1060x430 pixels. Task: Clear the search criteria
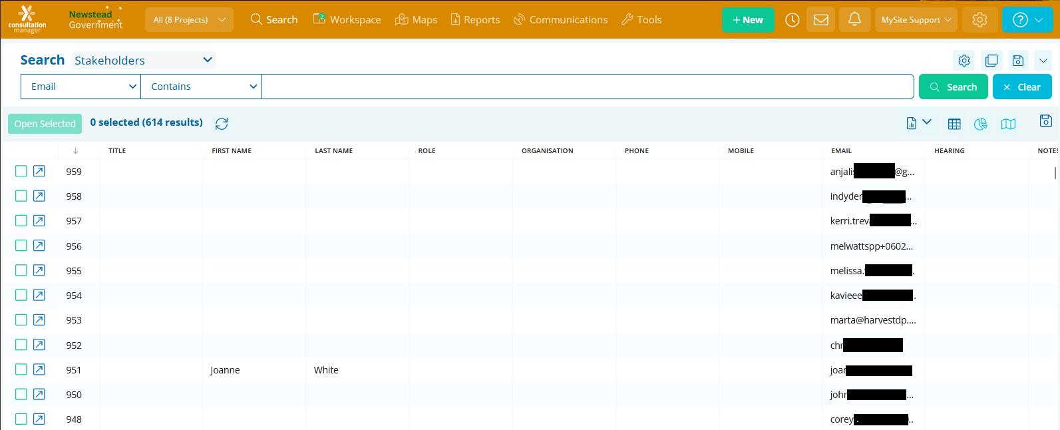1022,87
